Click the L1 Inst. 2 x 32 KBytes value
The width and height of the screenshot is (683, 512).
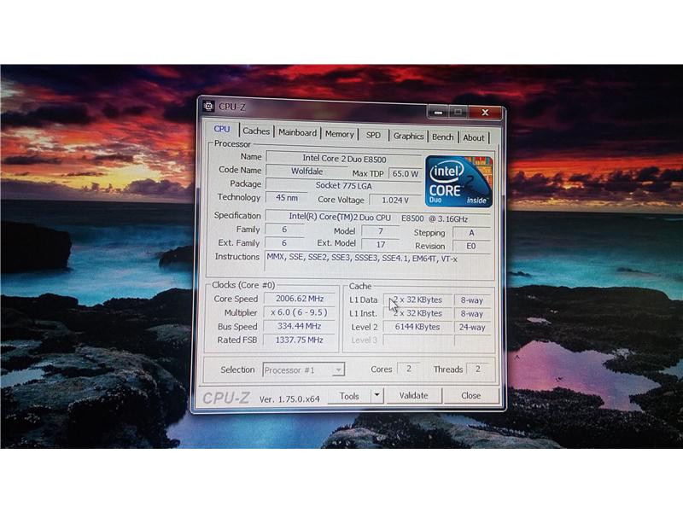coord(417,313)
